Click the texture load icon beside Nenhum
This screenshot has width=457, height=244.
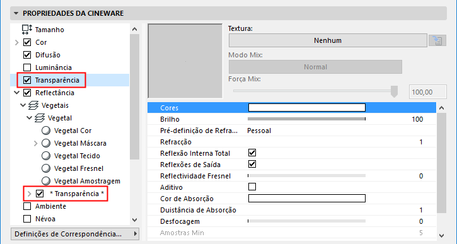coord(437,40)
